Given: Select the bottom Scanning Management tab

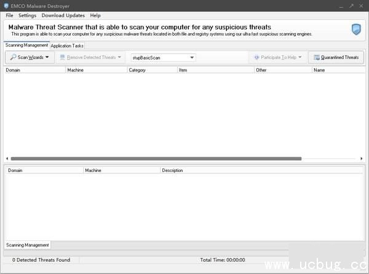Looking at the screenshot, I should pos(28,245).
